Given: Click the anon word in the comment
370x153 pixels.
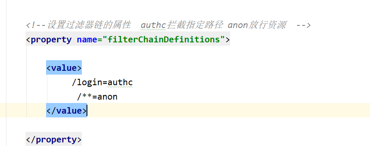Looking at the screenshot, I should (x=237, y=25).
